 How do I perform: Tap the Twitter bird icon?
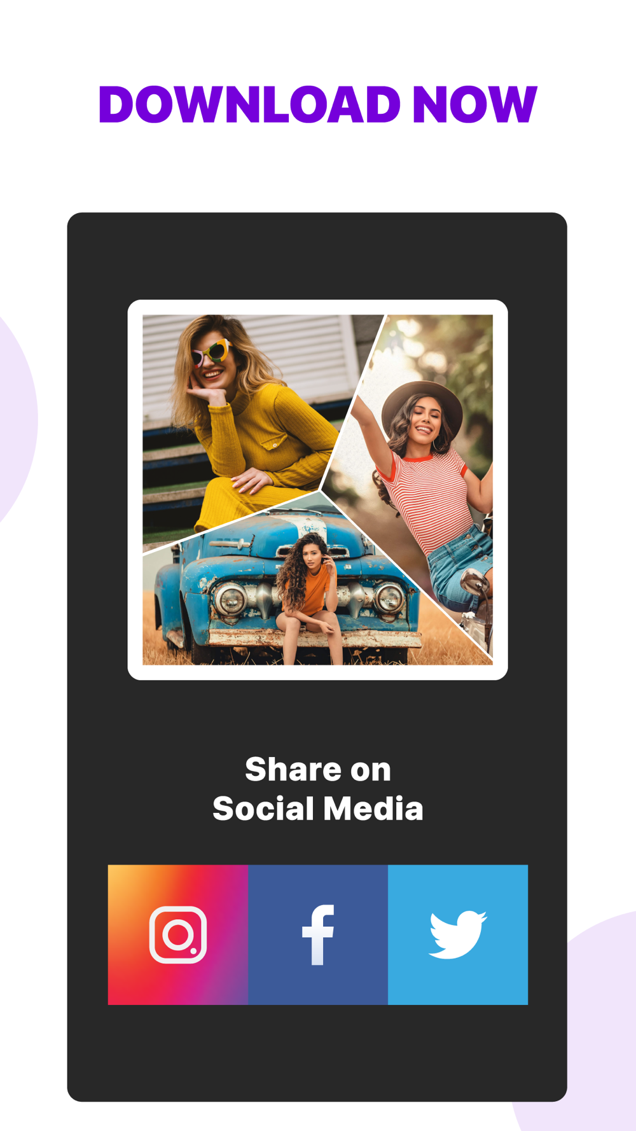[458, 934]
